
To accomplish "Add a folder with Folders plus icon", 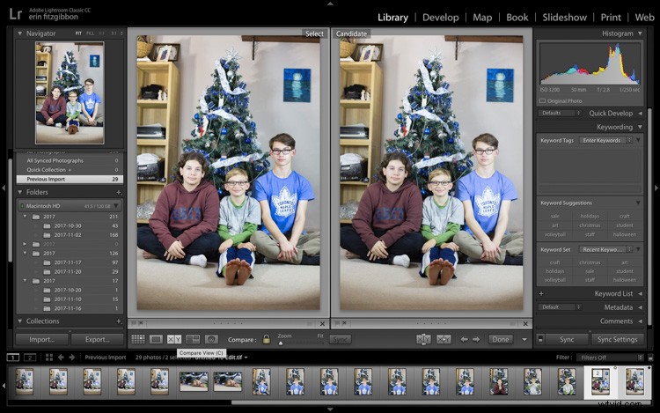I will point(119,192).
